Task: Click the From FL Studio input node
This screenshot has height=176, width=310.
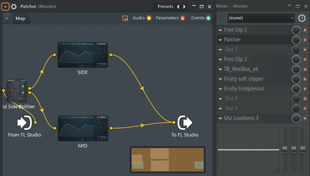Action: tap(24, 122)
